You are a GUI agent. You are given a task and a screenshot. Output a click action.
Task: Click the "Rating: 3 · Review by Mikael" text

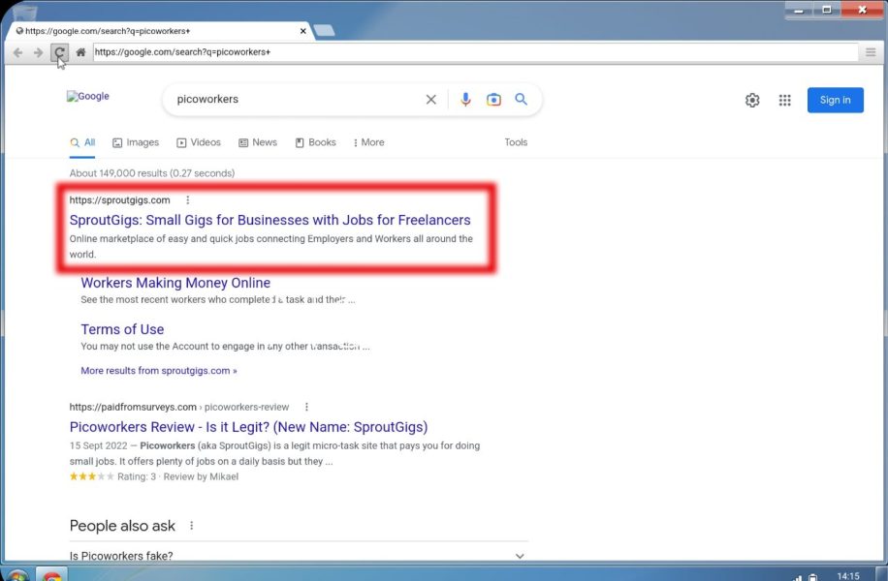click(177, 477)
